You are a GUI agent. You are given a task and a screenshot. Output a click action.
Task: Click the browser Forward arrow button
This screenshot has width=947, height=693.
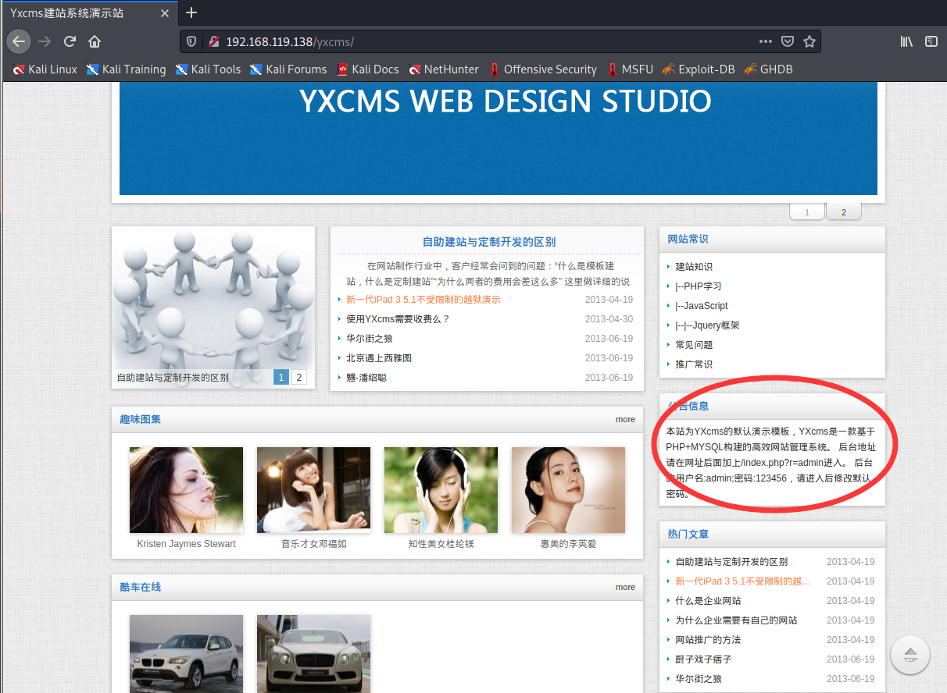(x=45, y=41)
